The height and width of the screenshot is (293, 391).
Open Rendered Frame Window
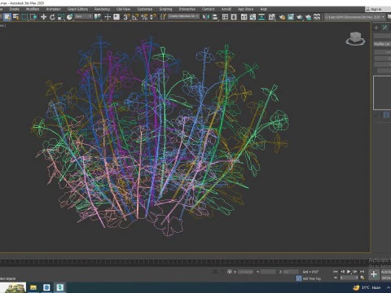click(291, 17)
